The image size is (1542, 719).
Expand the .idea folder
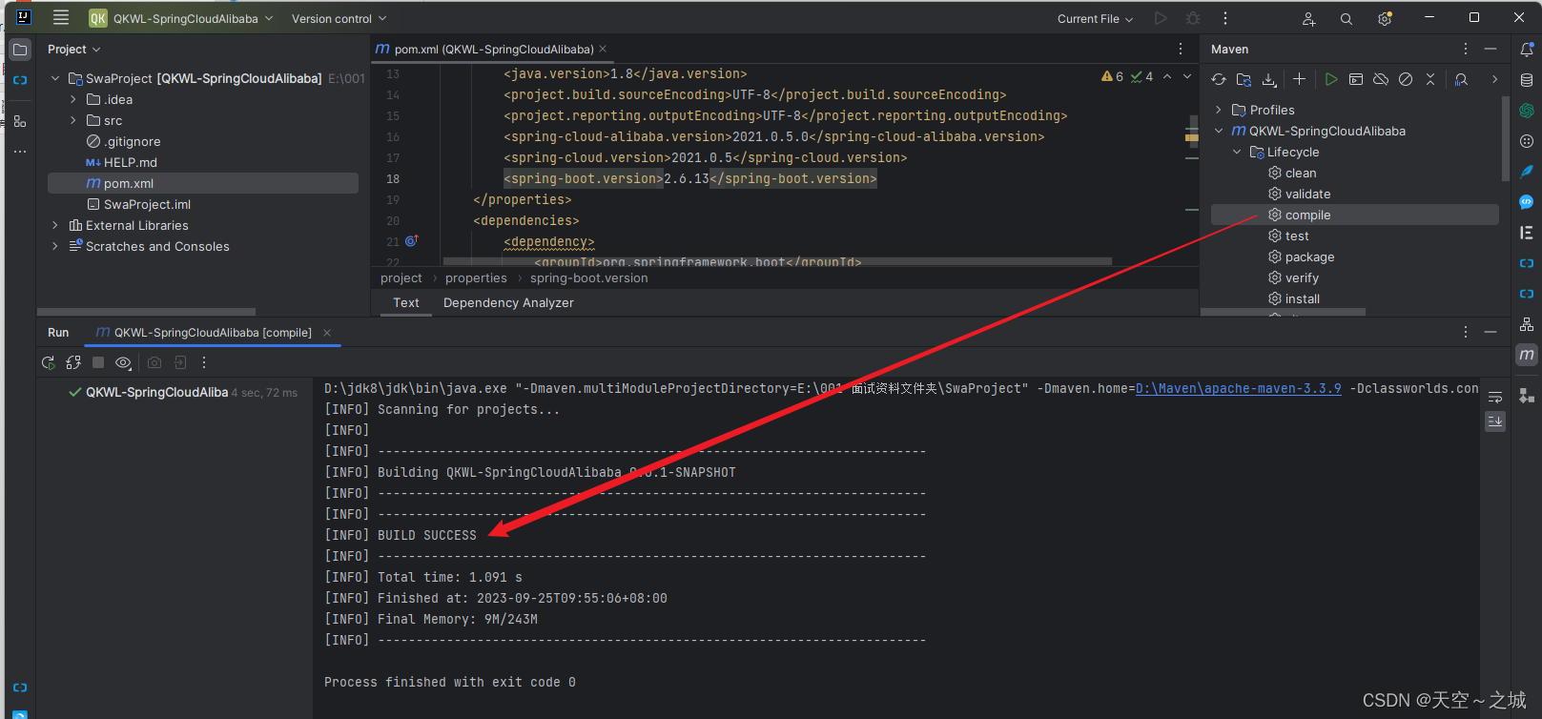[73, 99]
